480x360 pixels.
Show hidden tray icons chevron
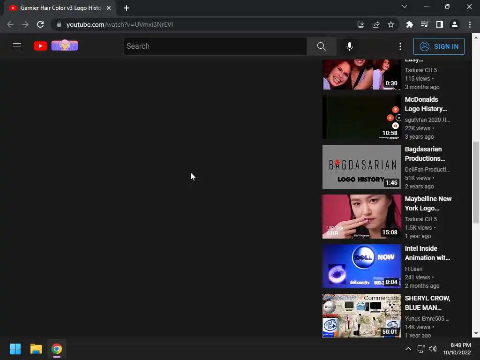(x=408, y=349)
